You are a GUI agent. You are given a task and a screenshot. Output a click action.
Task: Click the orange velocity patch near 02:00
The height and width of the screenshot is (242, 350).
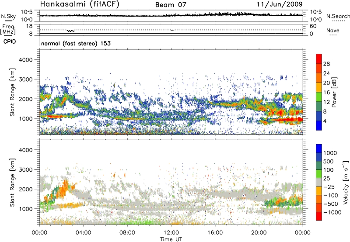pos(63,189)
